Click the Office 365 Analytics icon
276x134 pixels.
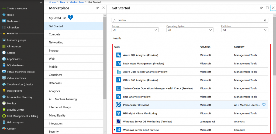[x=119, y=80]
